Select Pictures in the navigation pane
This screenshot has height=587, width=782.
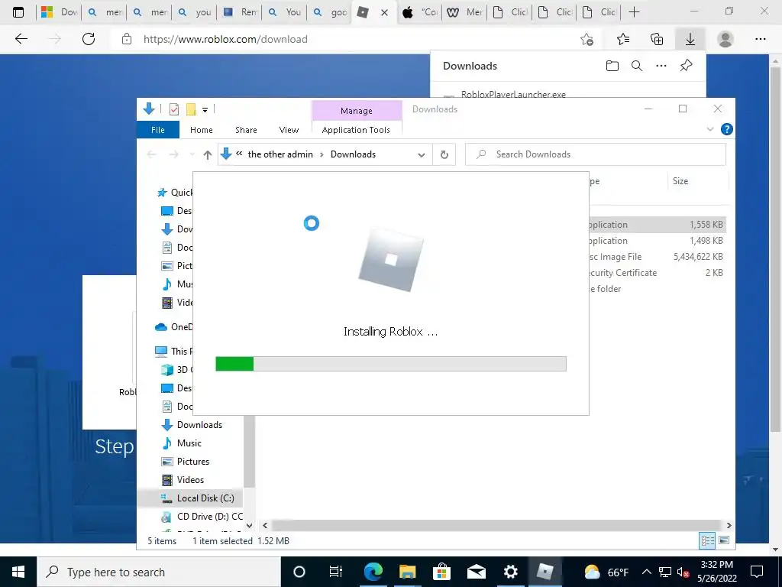coord(185,461)
